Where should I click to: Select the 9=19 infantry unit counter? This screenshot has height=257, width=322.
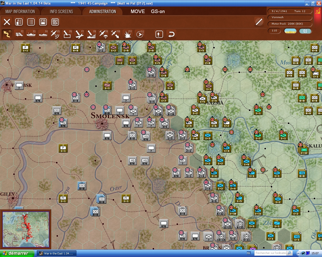tap(171, 111)
